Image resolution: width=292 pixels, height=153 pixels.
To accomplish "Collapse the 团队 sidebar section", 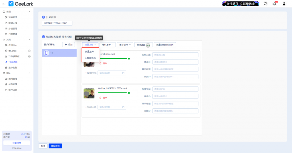I will (29, 73).
